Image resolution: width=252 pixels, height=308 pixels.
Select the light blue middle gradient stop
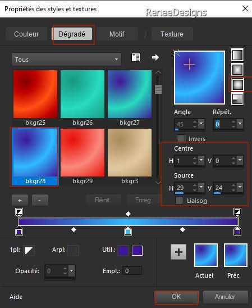point(128,230)
